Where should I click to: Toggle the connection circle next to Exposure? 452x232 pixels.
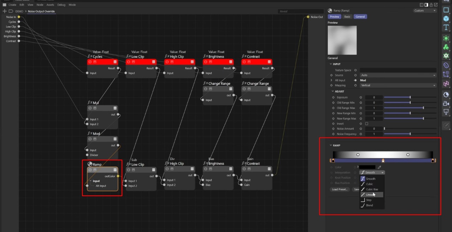[x=360, y=97]
